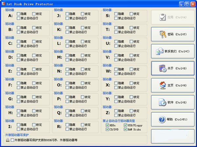Check 隐藏 for drive S:

tap(116, 14)
